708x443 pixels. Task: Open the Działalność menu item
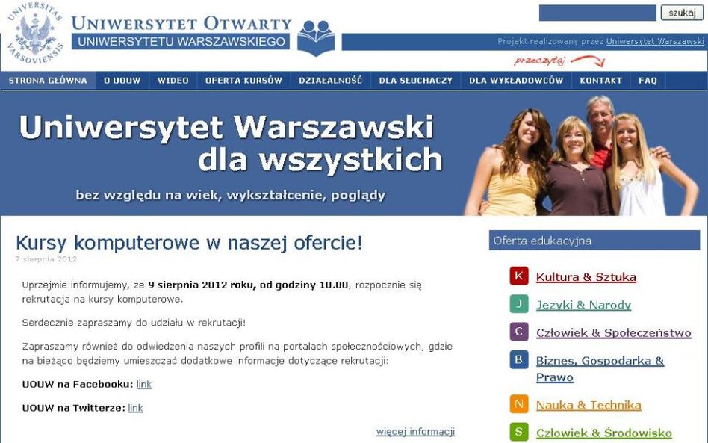[x=331, y=81]
